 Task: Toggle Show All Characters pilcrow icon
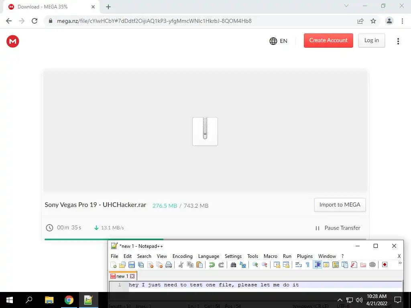pos(308,265)
